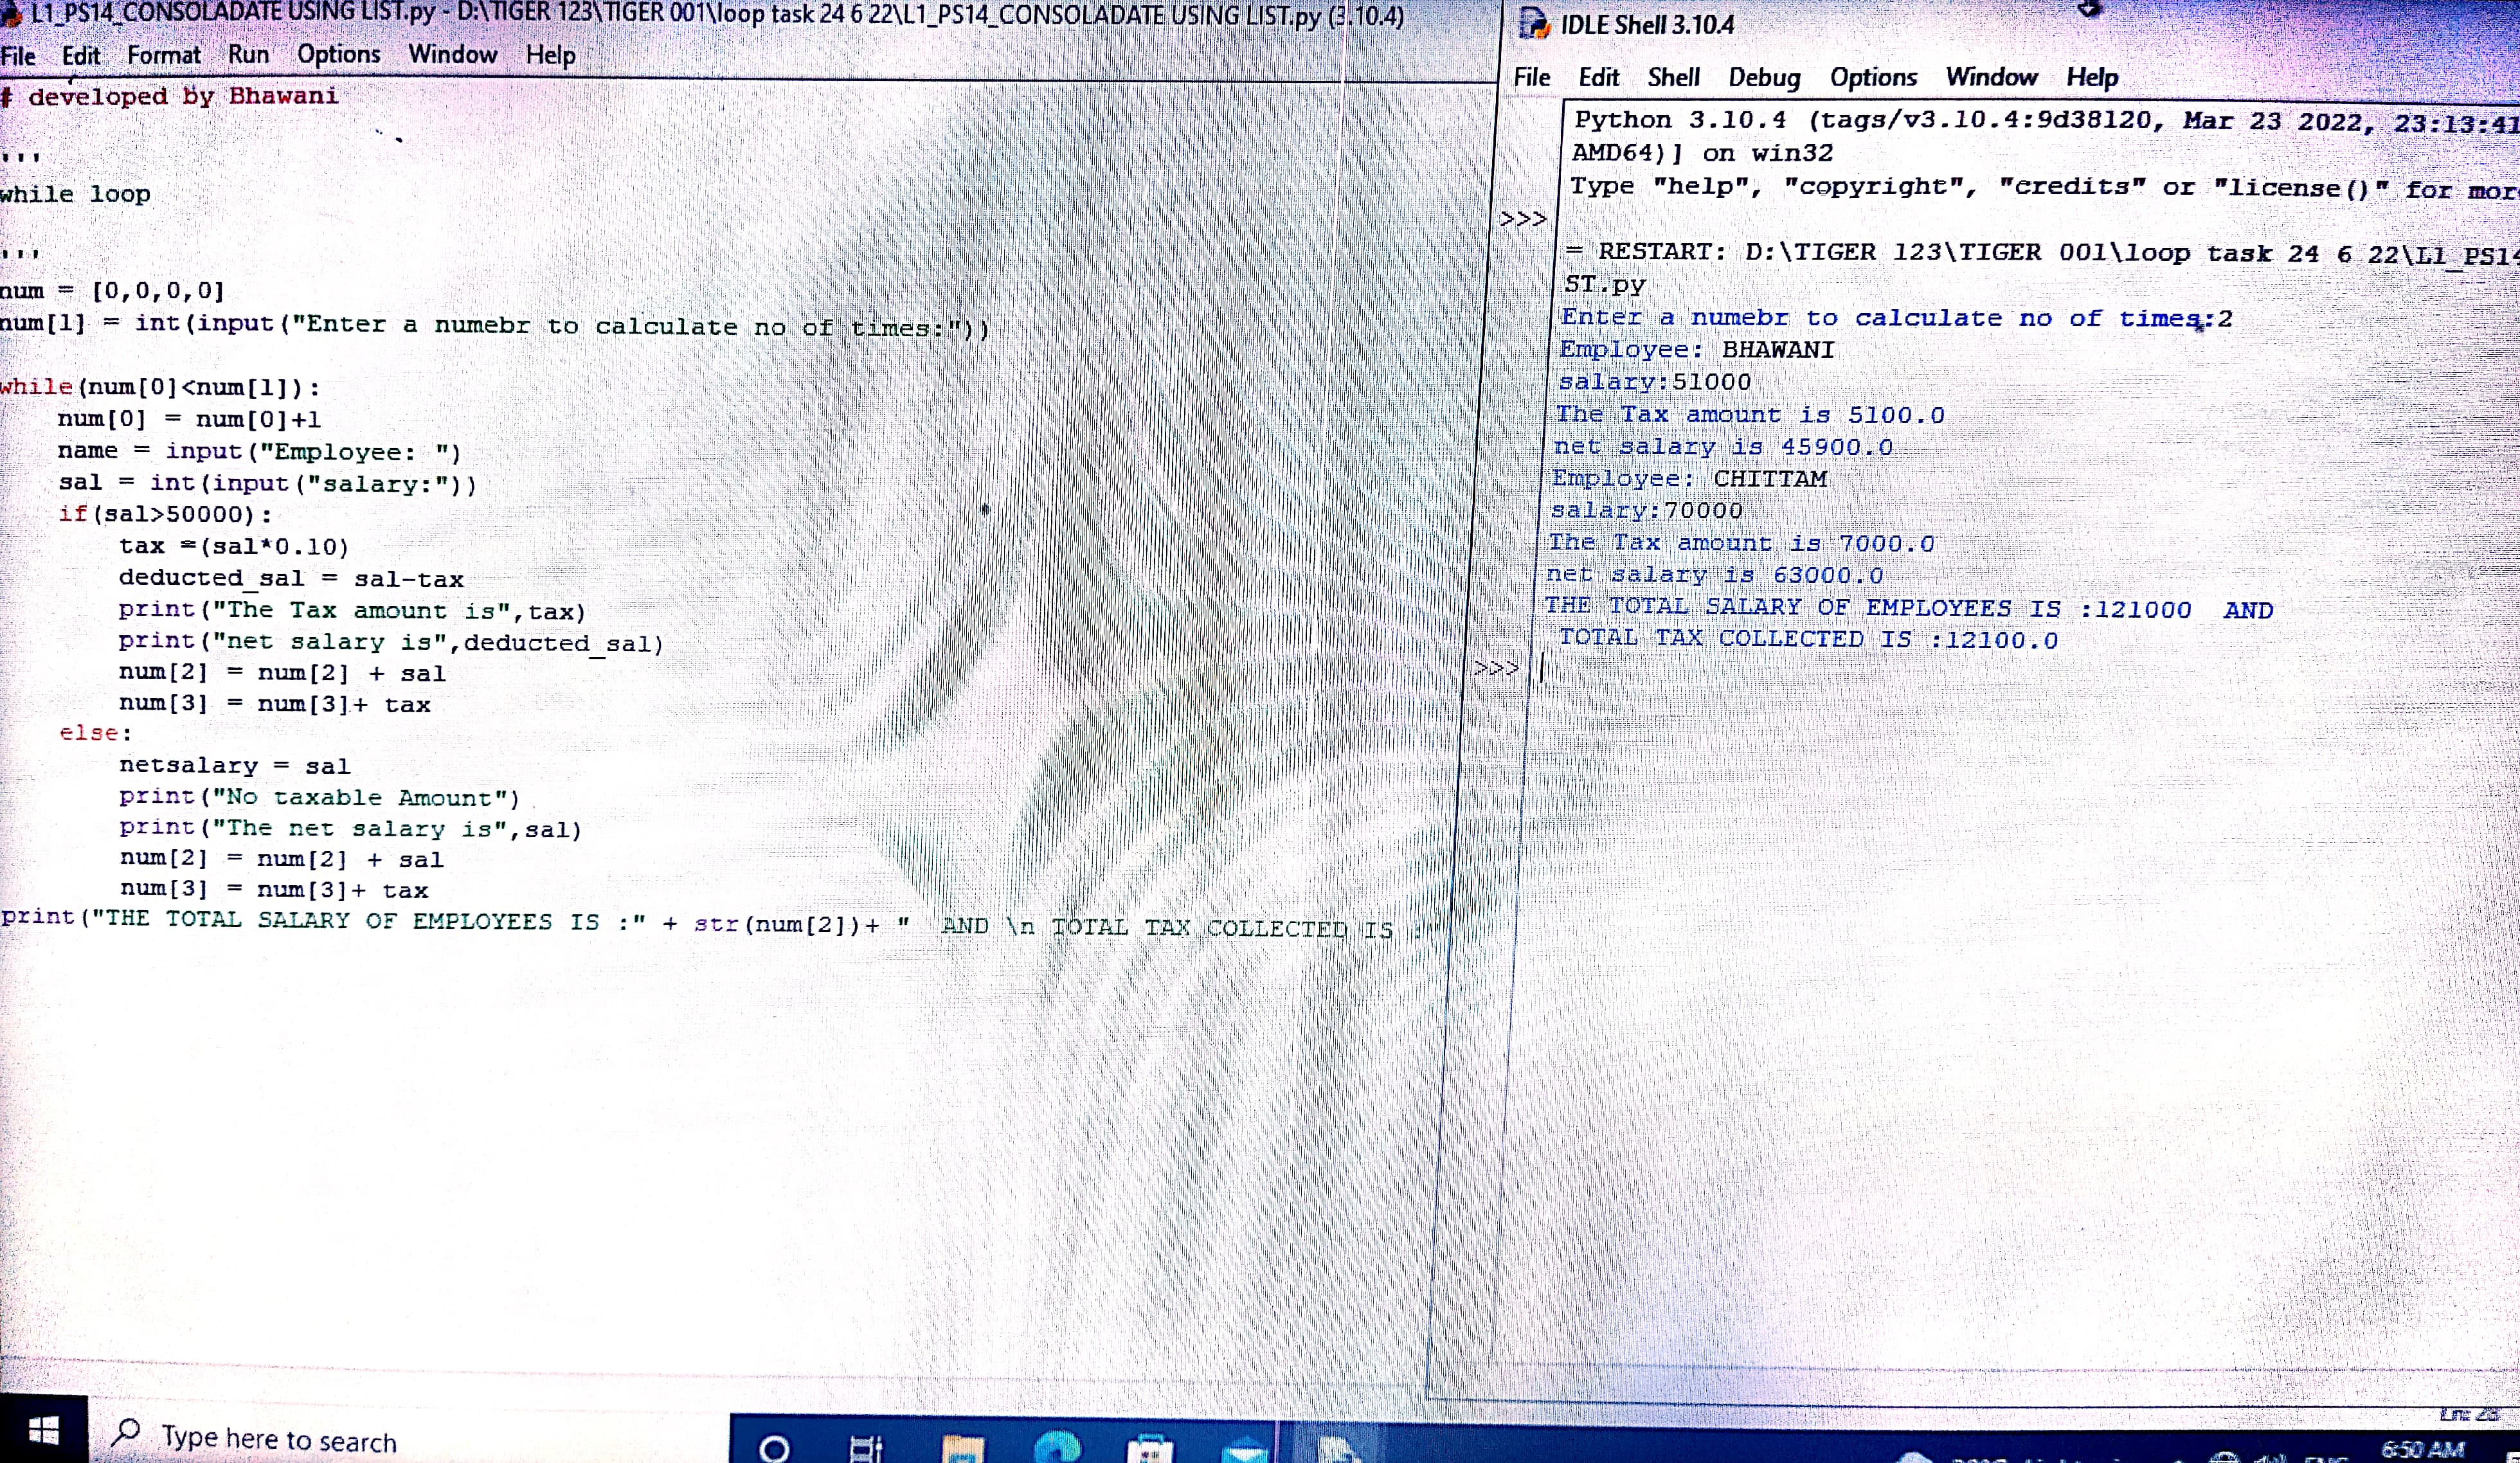The width and height of the screenshot is (2520, 1463).
Task: Open the Debug menu in IDLE Shell
Action: (1764, 78)
